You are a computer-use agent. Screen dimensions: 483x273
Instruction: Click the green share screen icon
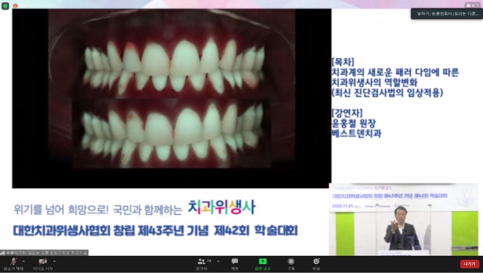pyautogui.click(x=262, y=261)
